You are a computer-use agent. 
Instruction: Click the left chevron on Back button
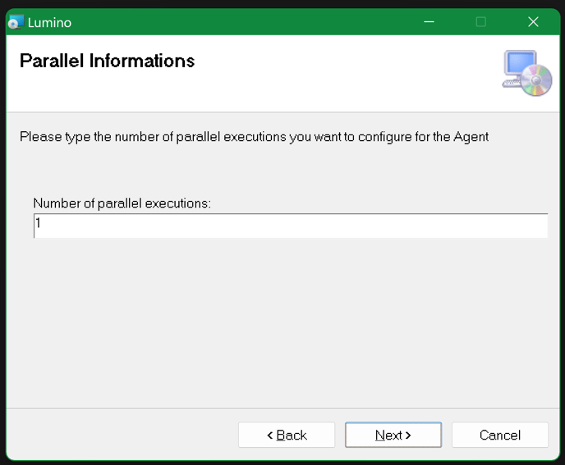[270, 435]
